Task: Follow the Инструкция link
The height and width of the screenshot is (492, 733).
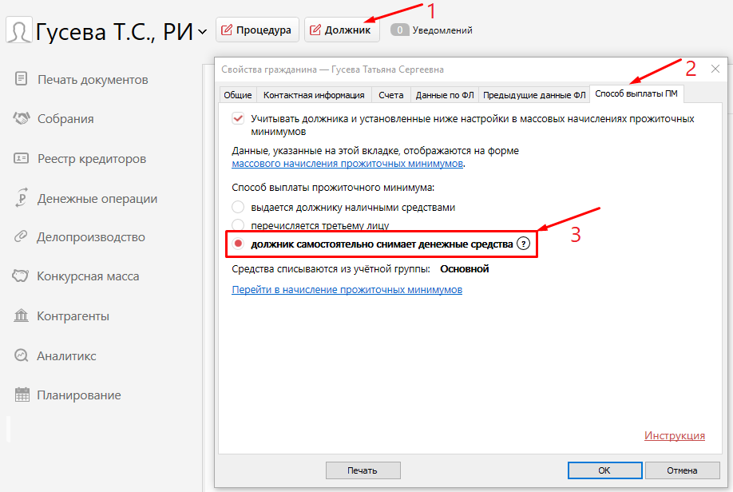Action: point(674,435)
